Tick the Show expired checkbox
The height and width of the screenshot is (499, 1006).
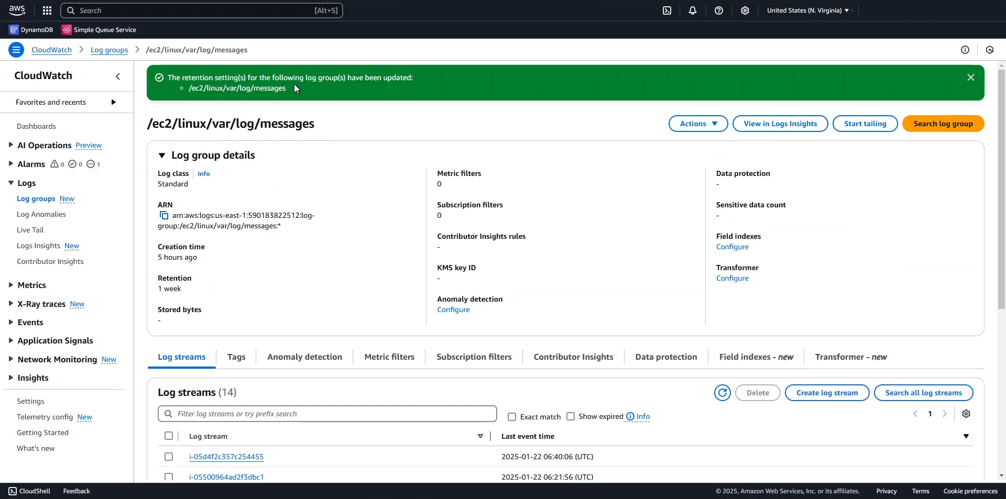pyautogui.click(x=571, y=417)
